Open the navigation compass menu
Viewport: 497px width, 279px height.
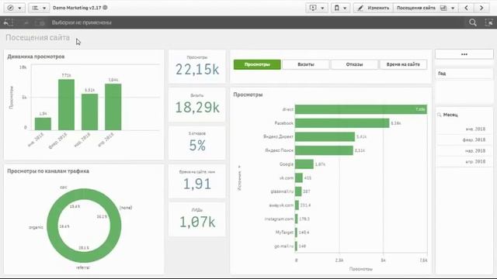pos(15,8)
